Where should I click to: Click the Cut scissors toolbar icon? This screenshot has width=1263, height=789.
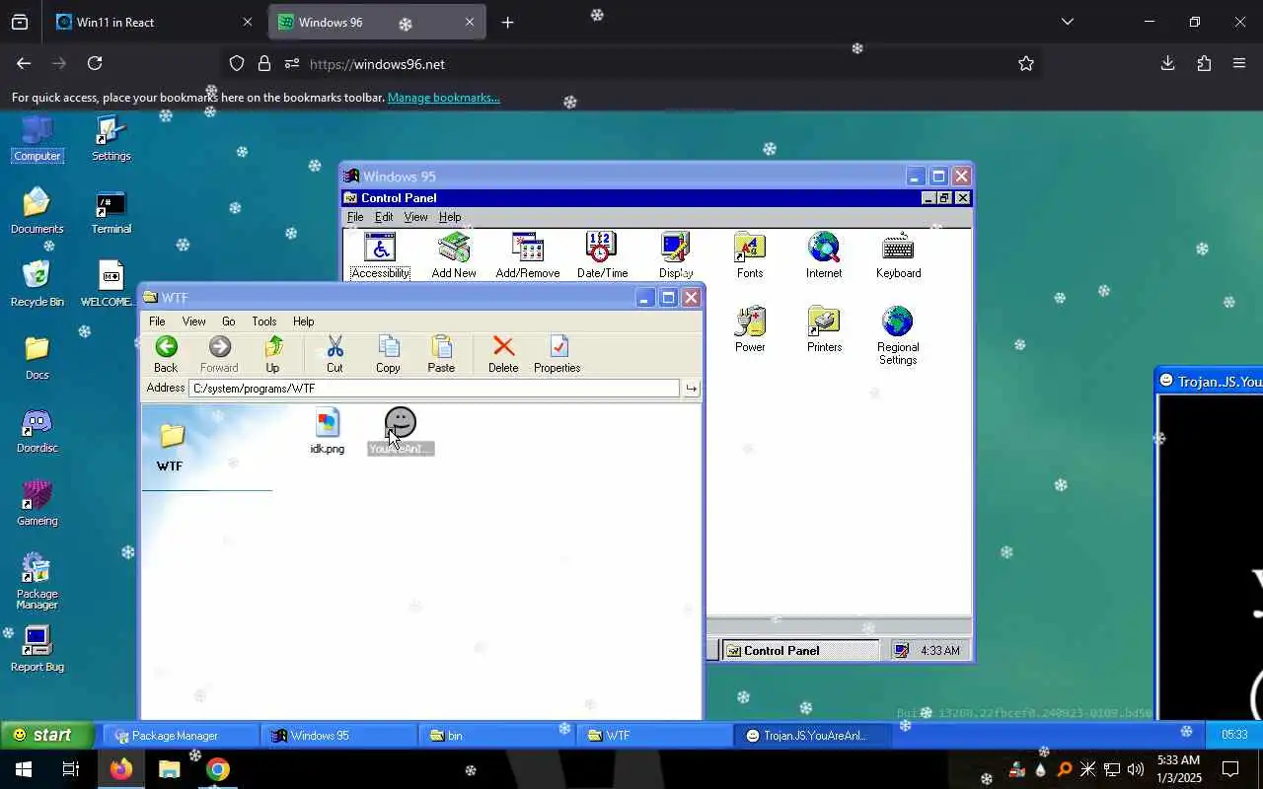[334, 354]
